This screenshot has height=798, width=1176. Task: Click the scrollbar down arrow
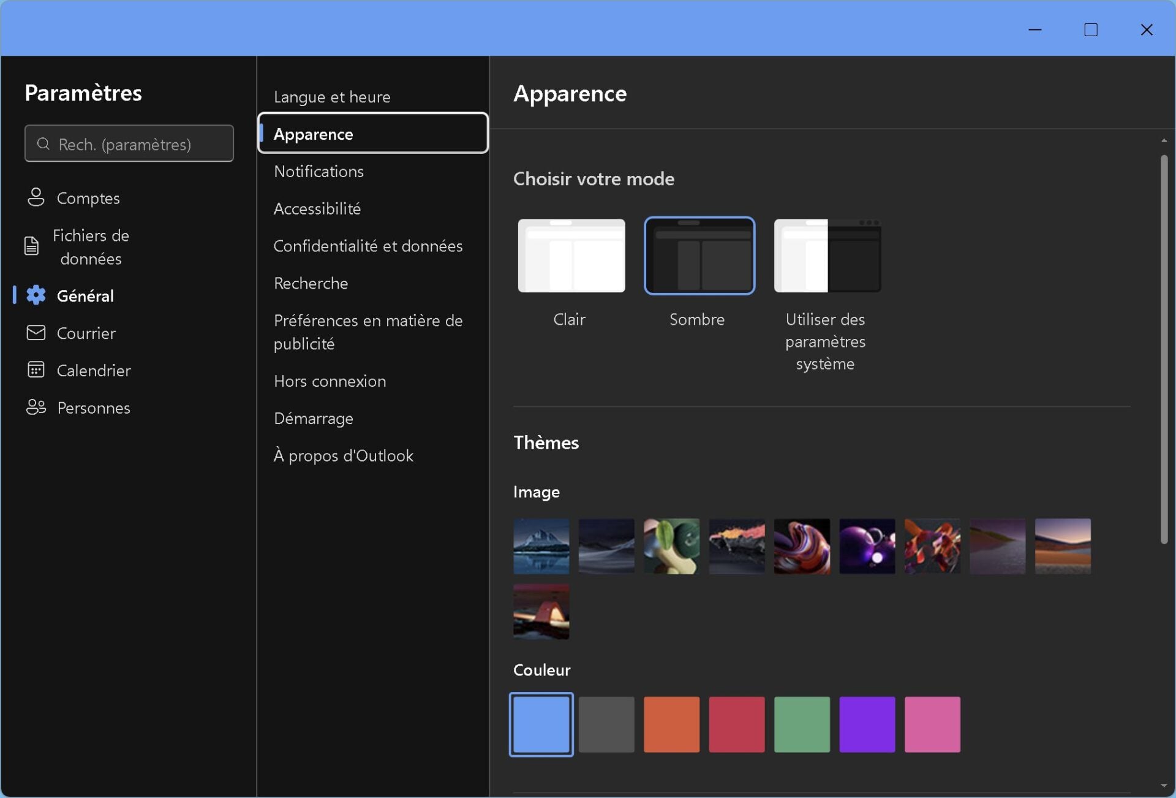click(1164, 786)
